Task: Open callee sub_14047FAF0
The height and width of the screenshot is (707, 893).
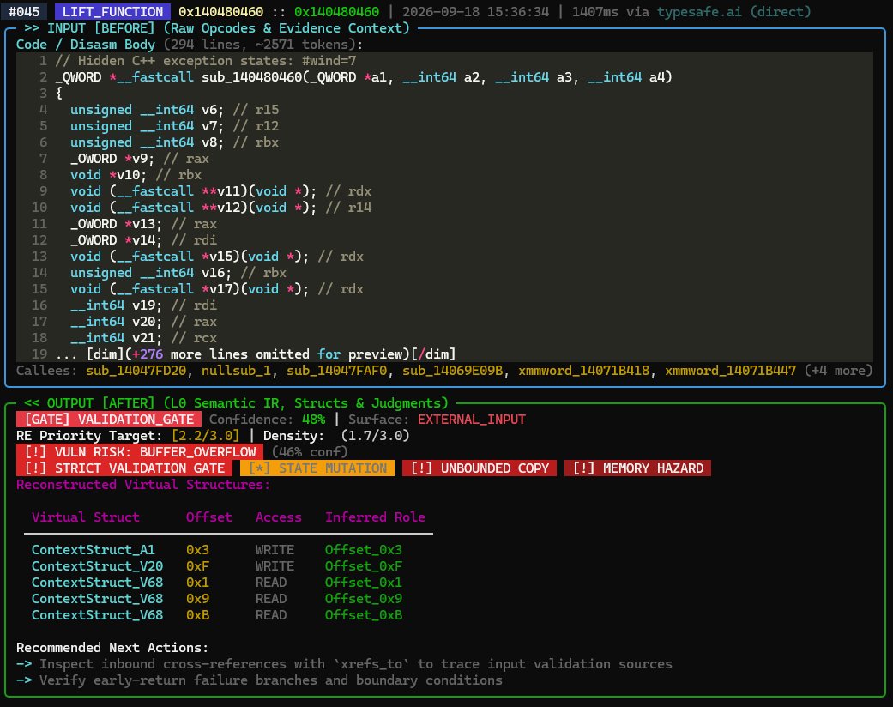Action: tap(336, 371)
